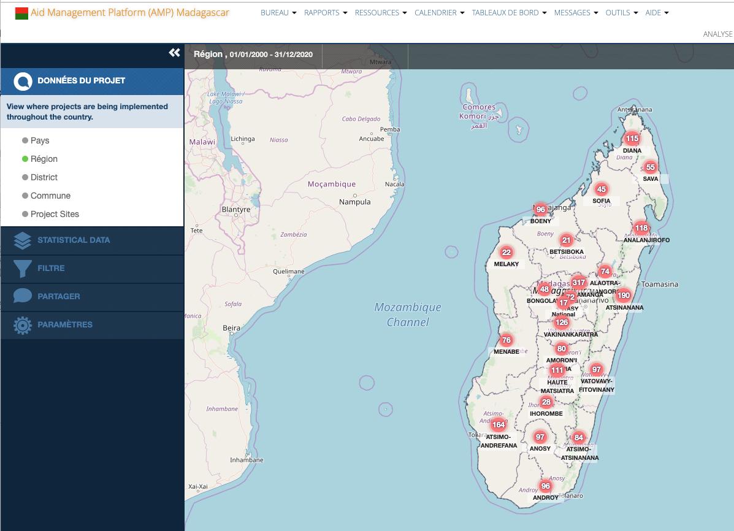
Task: Open Paramètres via the gear icon
Action: 22,324
